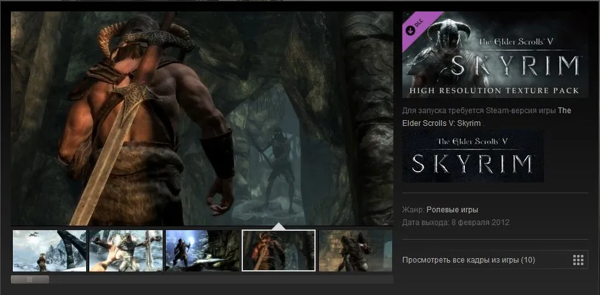Click the scrollbar track right of handle

pyautogui.click(x=221, y=280)
